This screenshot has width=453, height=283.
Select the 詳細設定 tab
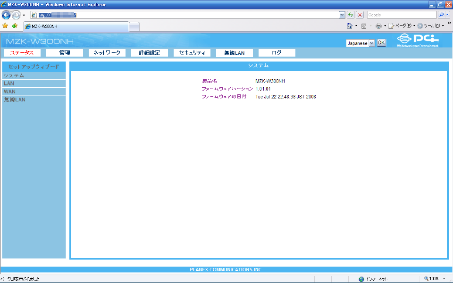150,53
